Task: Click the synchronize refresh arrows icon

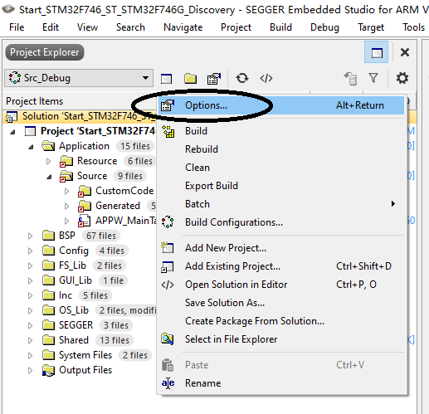Action: (242, 78)
